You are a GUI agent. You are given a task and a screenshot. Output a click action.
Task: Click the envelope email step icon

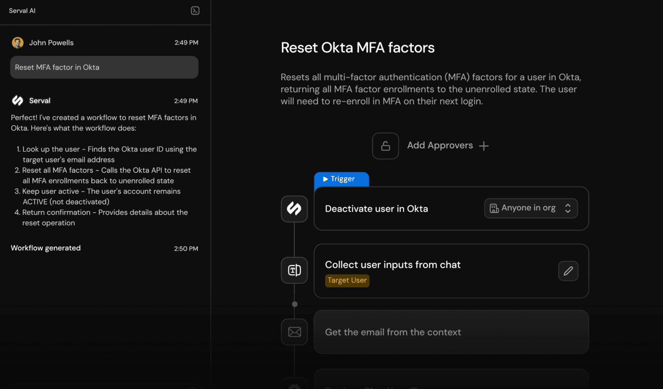point(294,332)
